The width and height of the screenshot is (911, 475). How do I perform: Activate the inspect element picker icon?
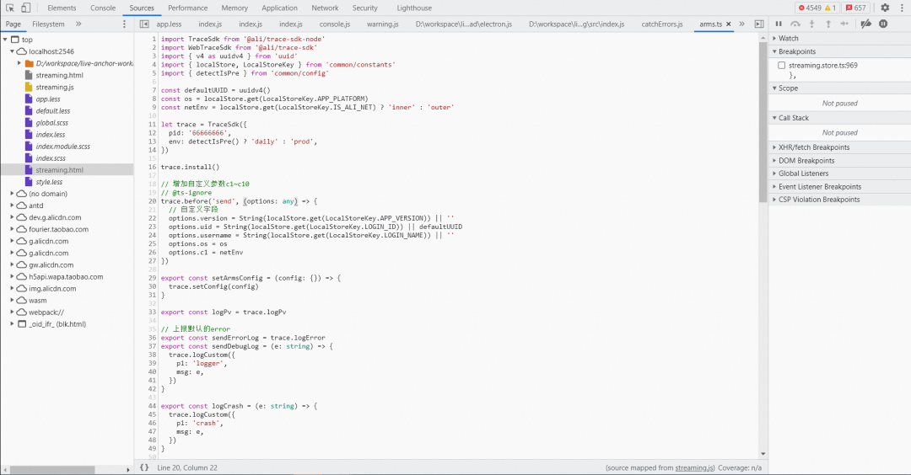[10, 8]
